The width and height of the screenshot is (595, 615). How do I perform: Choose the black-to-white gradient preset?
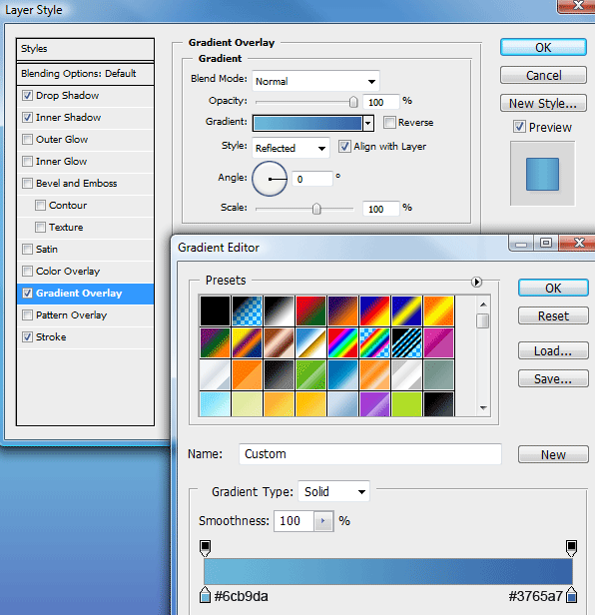[279, 311]
